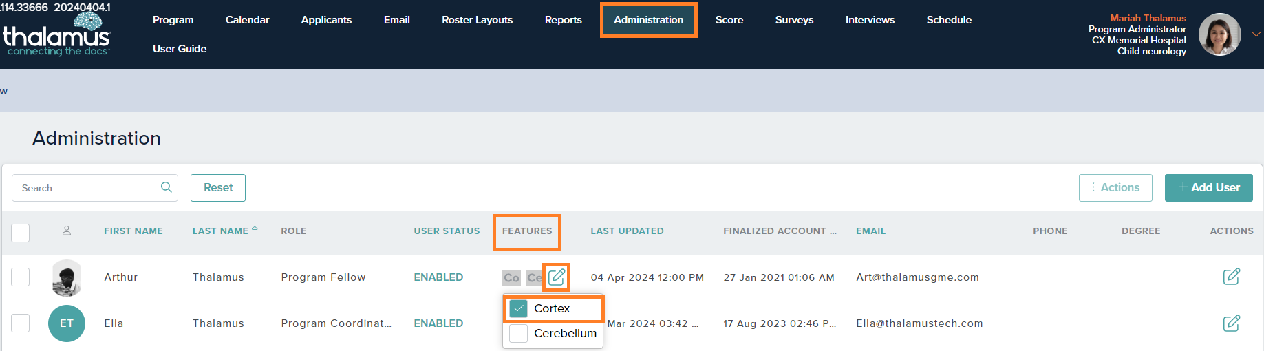Screen dimensions: 1264x351
Task: Open the Surveys section
Action: tap(795, 20)
